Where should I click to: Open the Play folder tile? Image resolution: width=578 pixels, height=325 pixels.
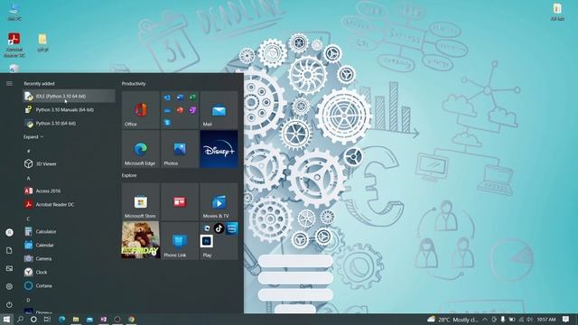pyautogui.click(x=219, y=241)
